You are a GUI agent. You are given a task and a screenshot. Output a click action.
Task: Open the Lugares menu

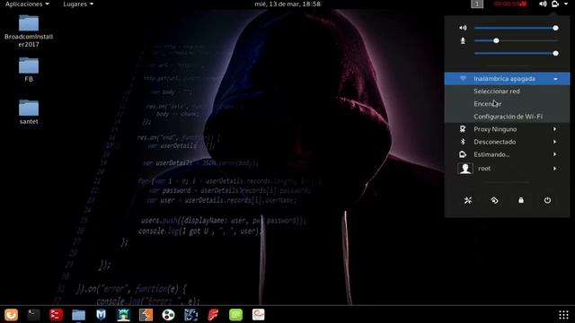click(78, 4)
